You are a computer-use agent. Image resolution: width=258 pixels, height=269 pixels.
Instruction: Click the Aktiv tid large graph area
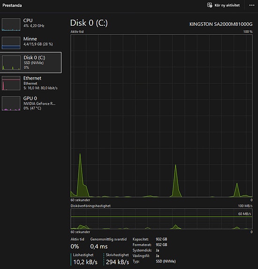click(x=162, y=116)
